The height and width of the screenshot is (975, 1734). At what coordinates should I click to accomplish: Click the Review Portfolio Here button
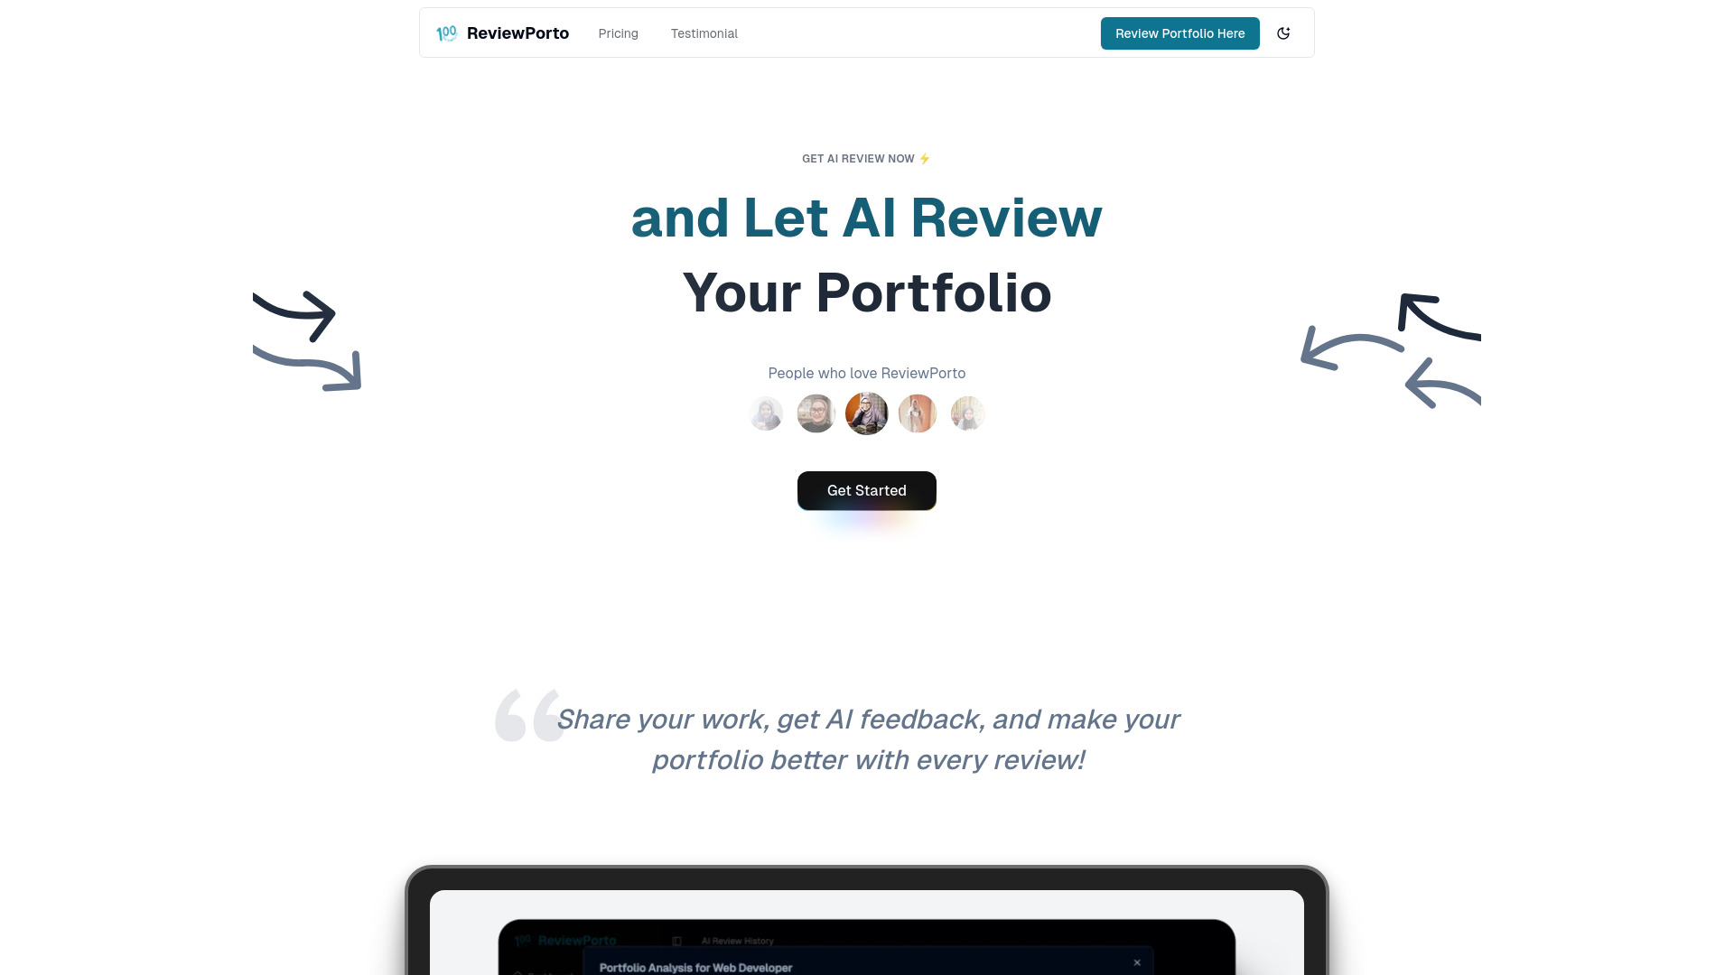click(1179, 33)
